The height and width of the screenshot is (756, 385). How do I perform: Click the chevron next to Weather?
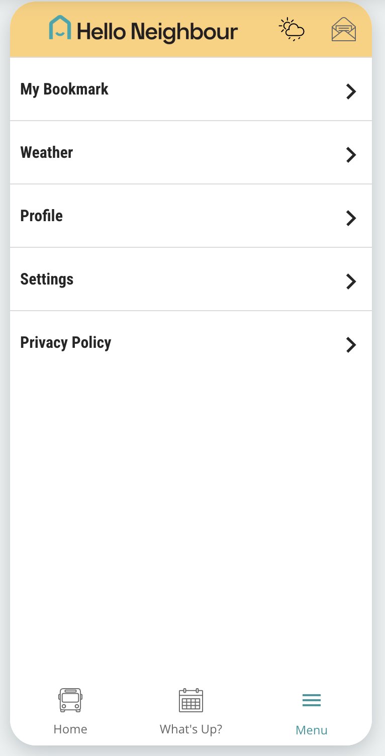(351, 155)
